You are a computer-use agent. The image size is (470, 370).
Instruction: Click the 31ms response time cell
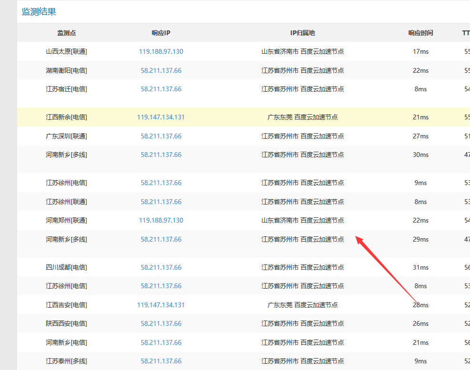[420, 267]
